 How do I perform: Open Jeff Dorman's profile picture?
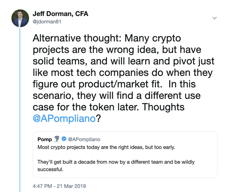(20, 17)
